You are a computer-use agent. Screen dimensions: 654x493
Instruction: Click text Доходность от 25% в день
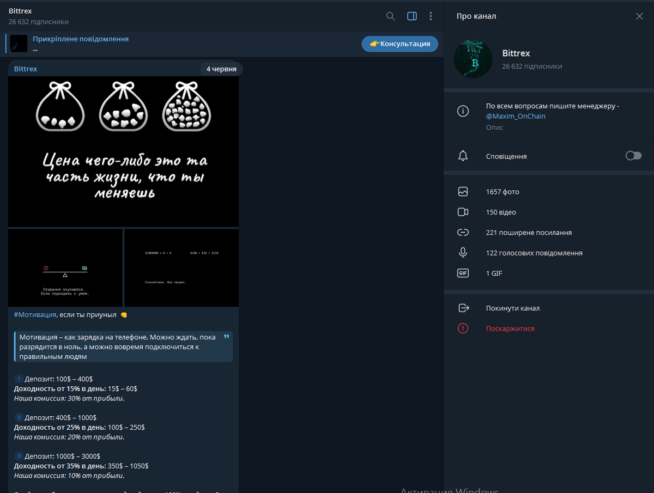pyautogui.click(x=59, y=427)
